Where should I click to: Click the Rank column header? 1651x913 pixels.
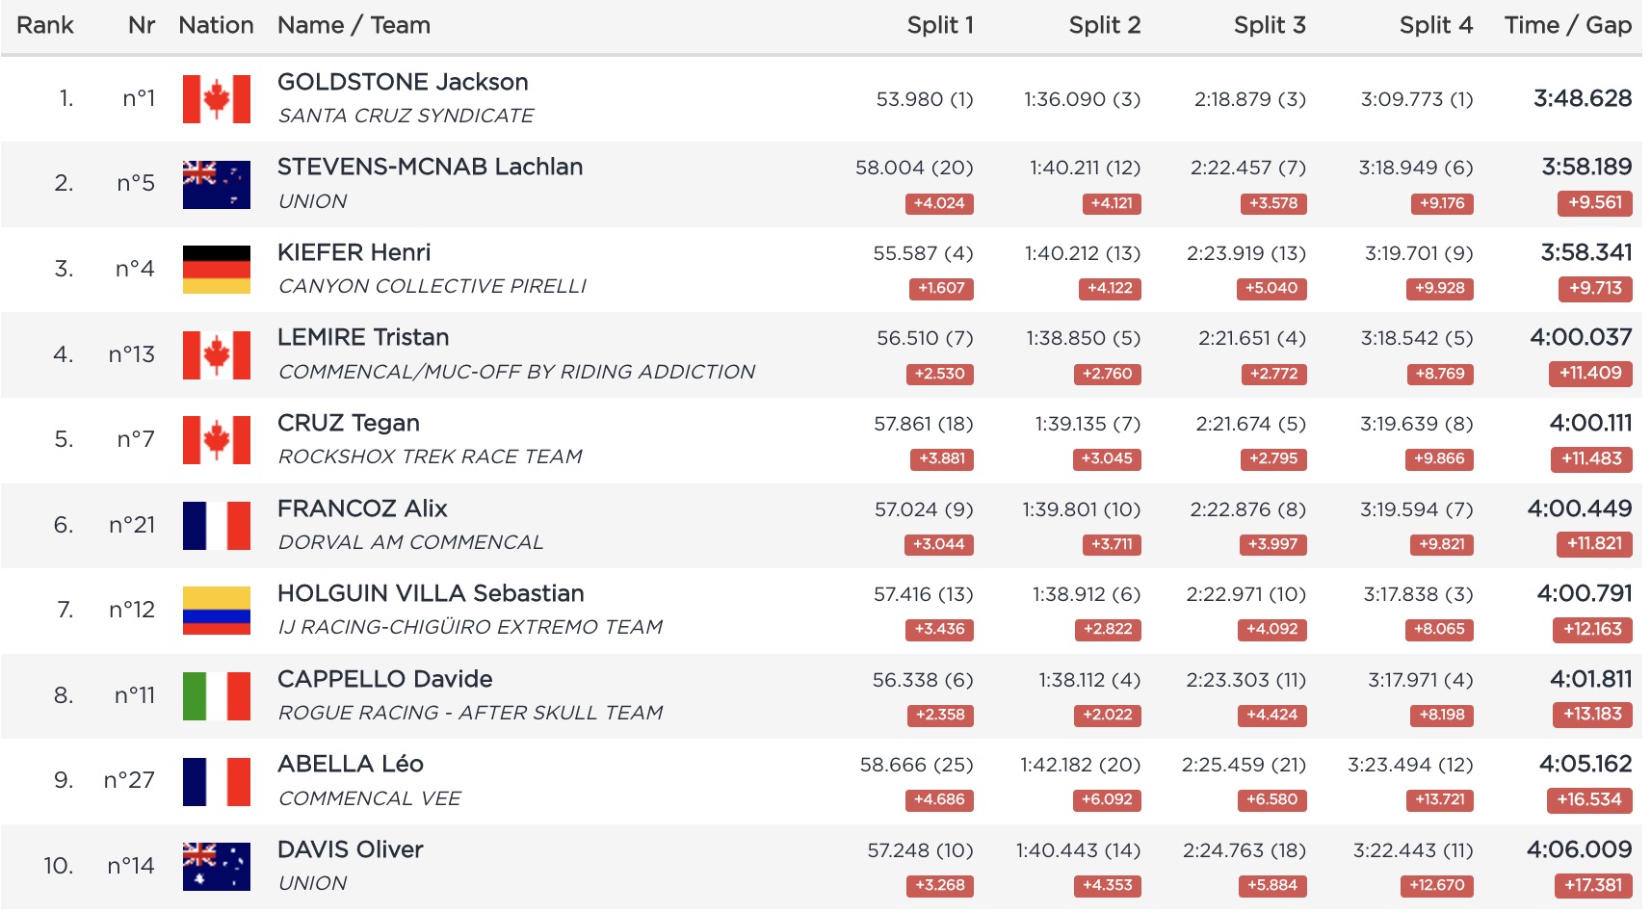pyautogui.click(x=45, y=26)
